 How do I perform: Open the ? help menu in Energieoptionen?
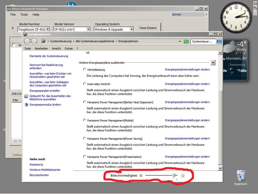(x=77, y=48)
